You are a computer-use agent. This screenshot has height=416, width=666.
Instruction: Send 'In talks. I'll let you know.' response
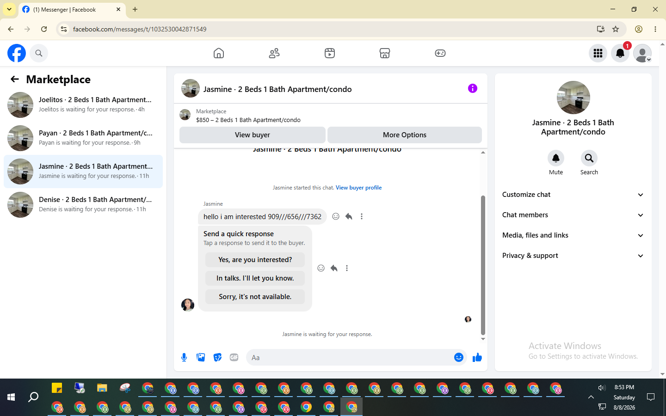point(255,278)
